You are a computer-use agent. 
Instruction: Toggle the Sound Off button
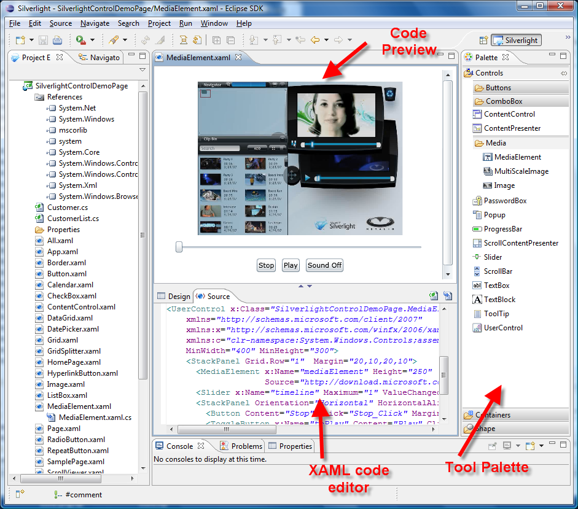pos(324,265)
